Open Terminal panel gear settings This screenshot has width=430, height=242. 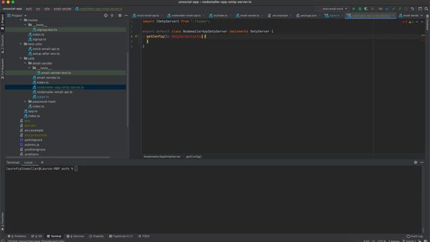(x=415, y=163)
